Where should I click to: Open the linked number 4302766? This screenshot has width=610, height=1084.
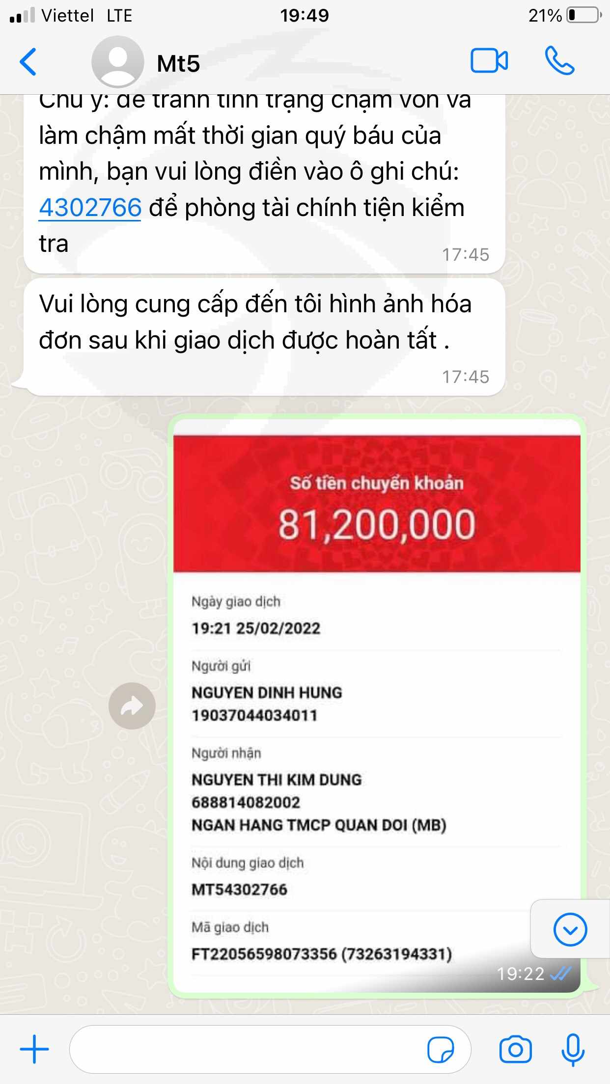[x=90, y=207]
